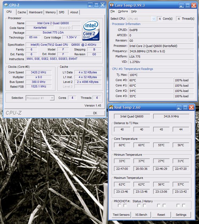Click the Core #3 100% load field

184,96
